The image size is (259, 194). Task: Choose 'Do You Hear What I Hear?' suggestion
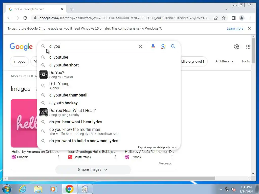[109, 112]
